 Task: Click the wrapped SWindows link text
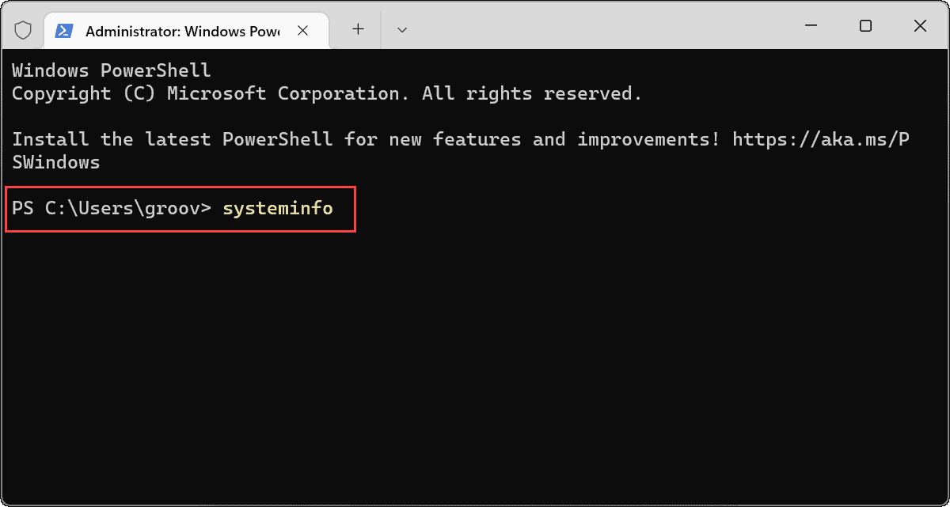click(x=56, y=163)
